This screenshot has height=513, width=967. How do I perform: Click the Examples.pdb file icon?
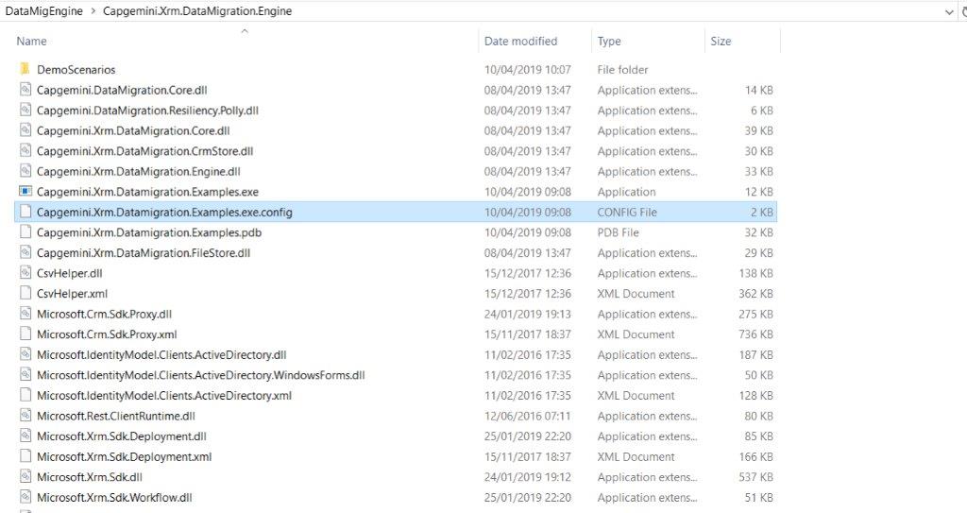tap(25, 232)
